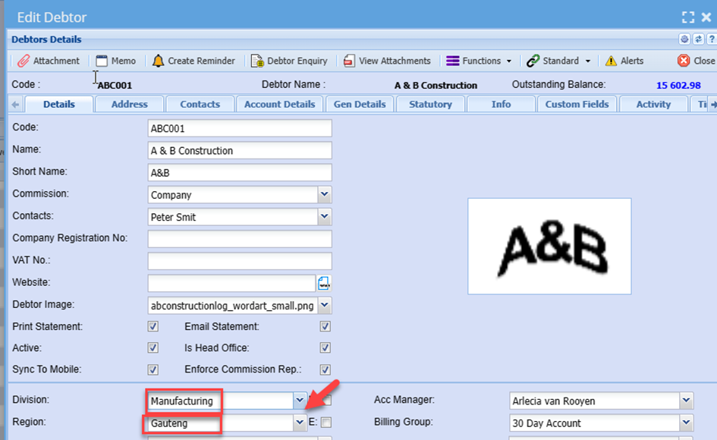Expand the Functions toolbar dropdown arrow
This screenshot has width=717, height=440.
[x=509, y=61]
